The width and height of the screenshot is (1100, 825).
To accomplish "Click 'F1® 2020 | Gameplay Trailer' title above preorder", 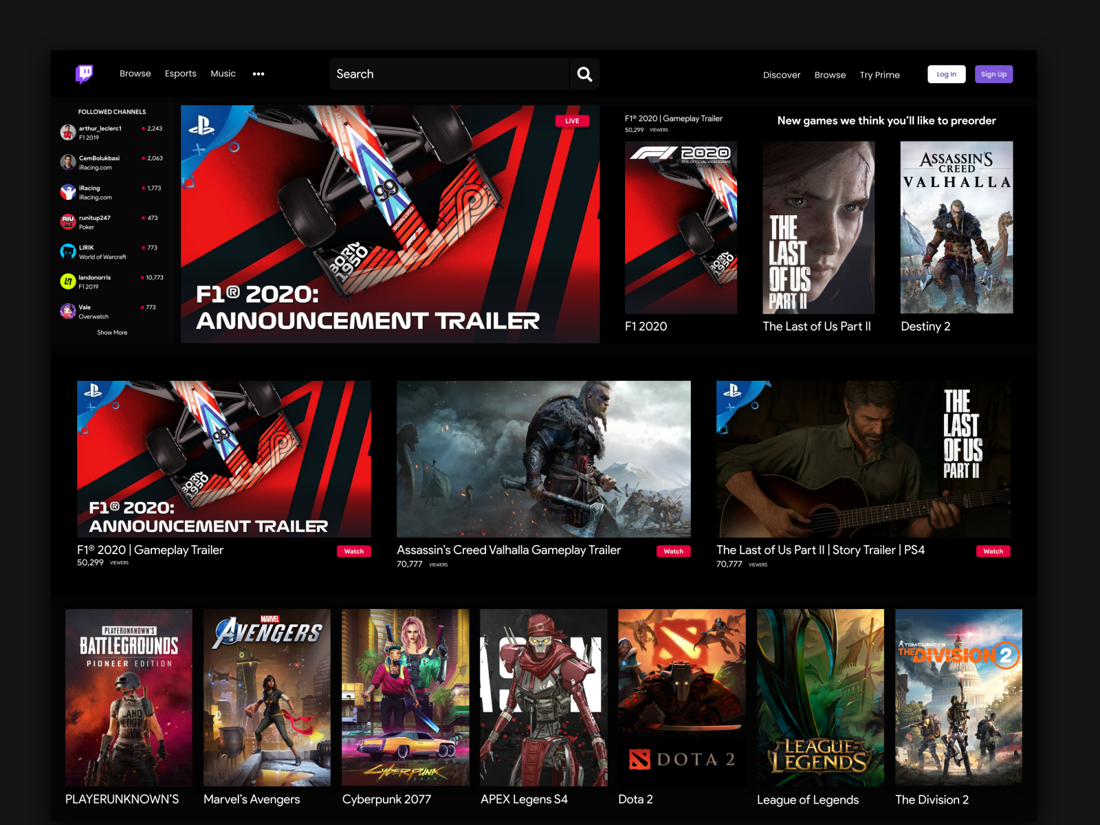I will [674, 118].
